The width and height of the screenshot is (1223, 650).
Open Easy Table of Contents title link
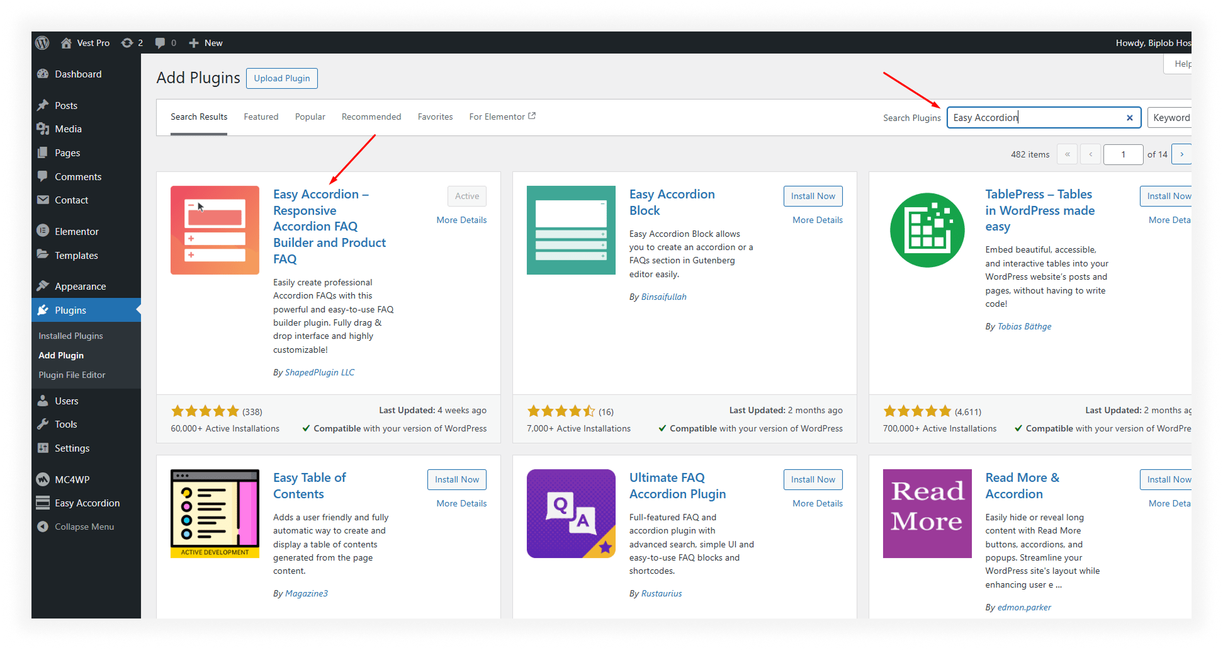(x=310, y=486)
